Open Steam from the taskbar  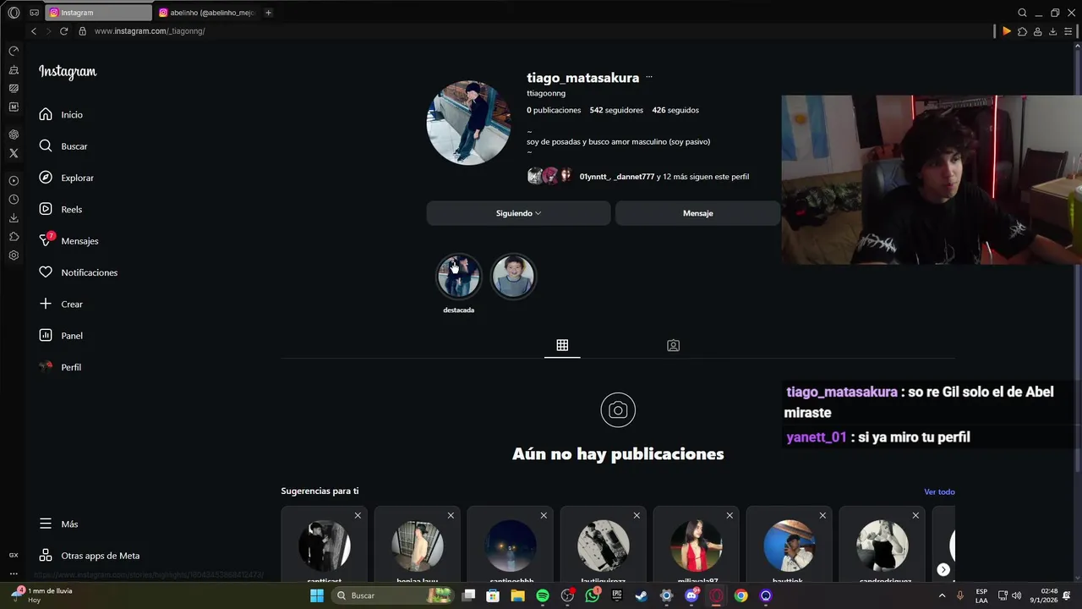tap(642, 595)
